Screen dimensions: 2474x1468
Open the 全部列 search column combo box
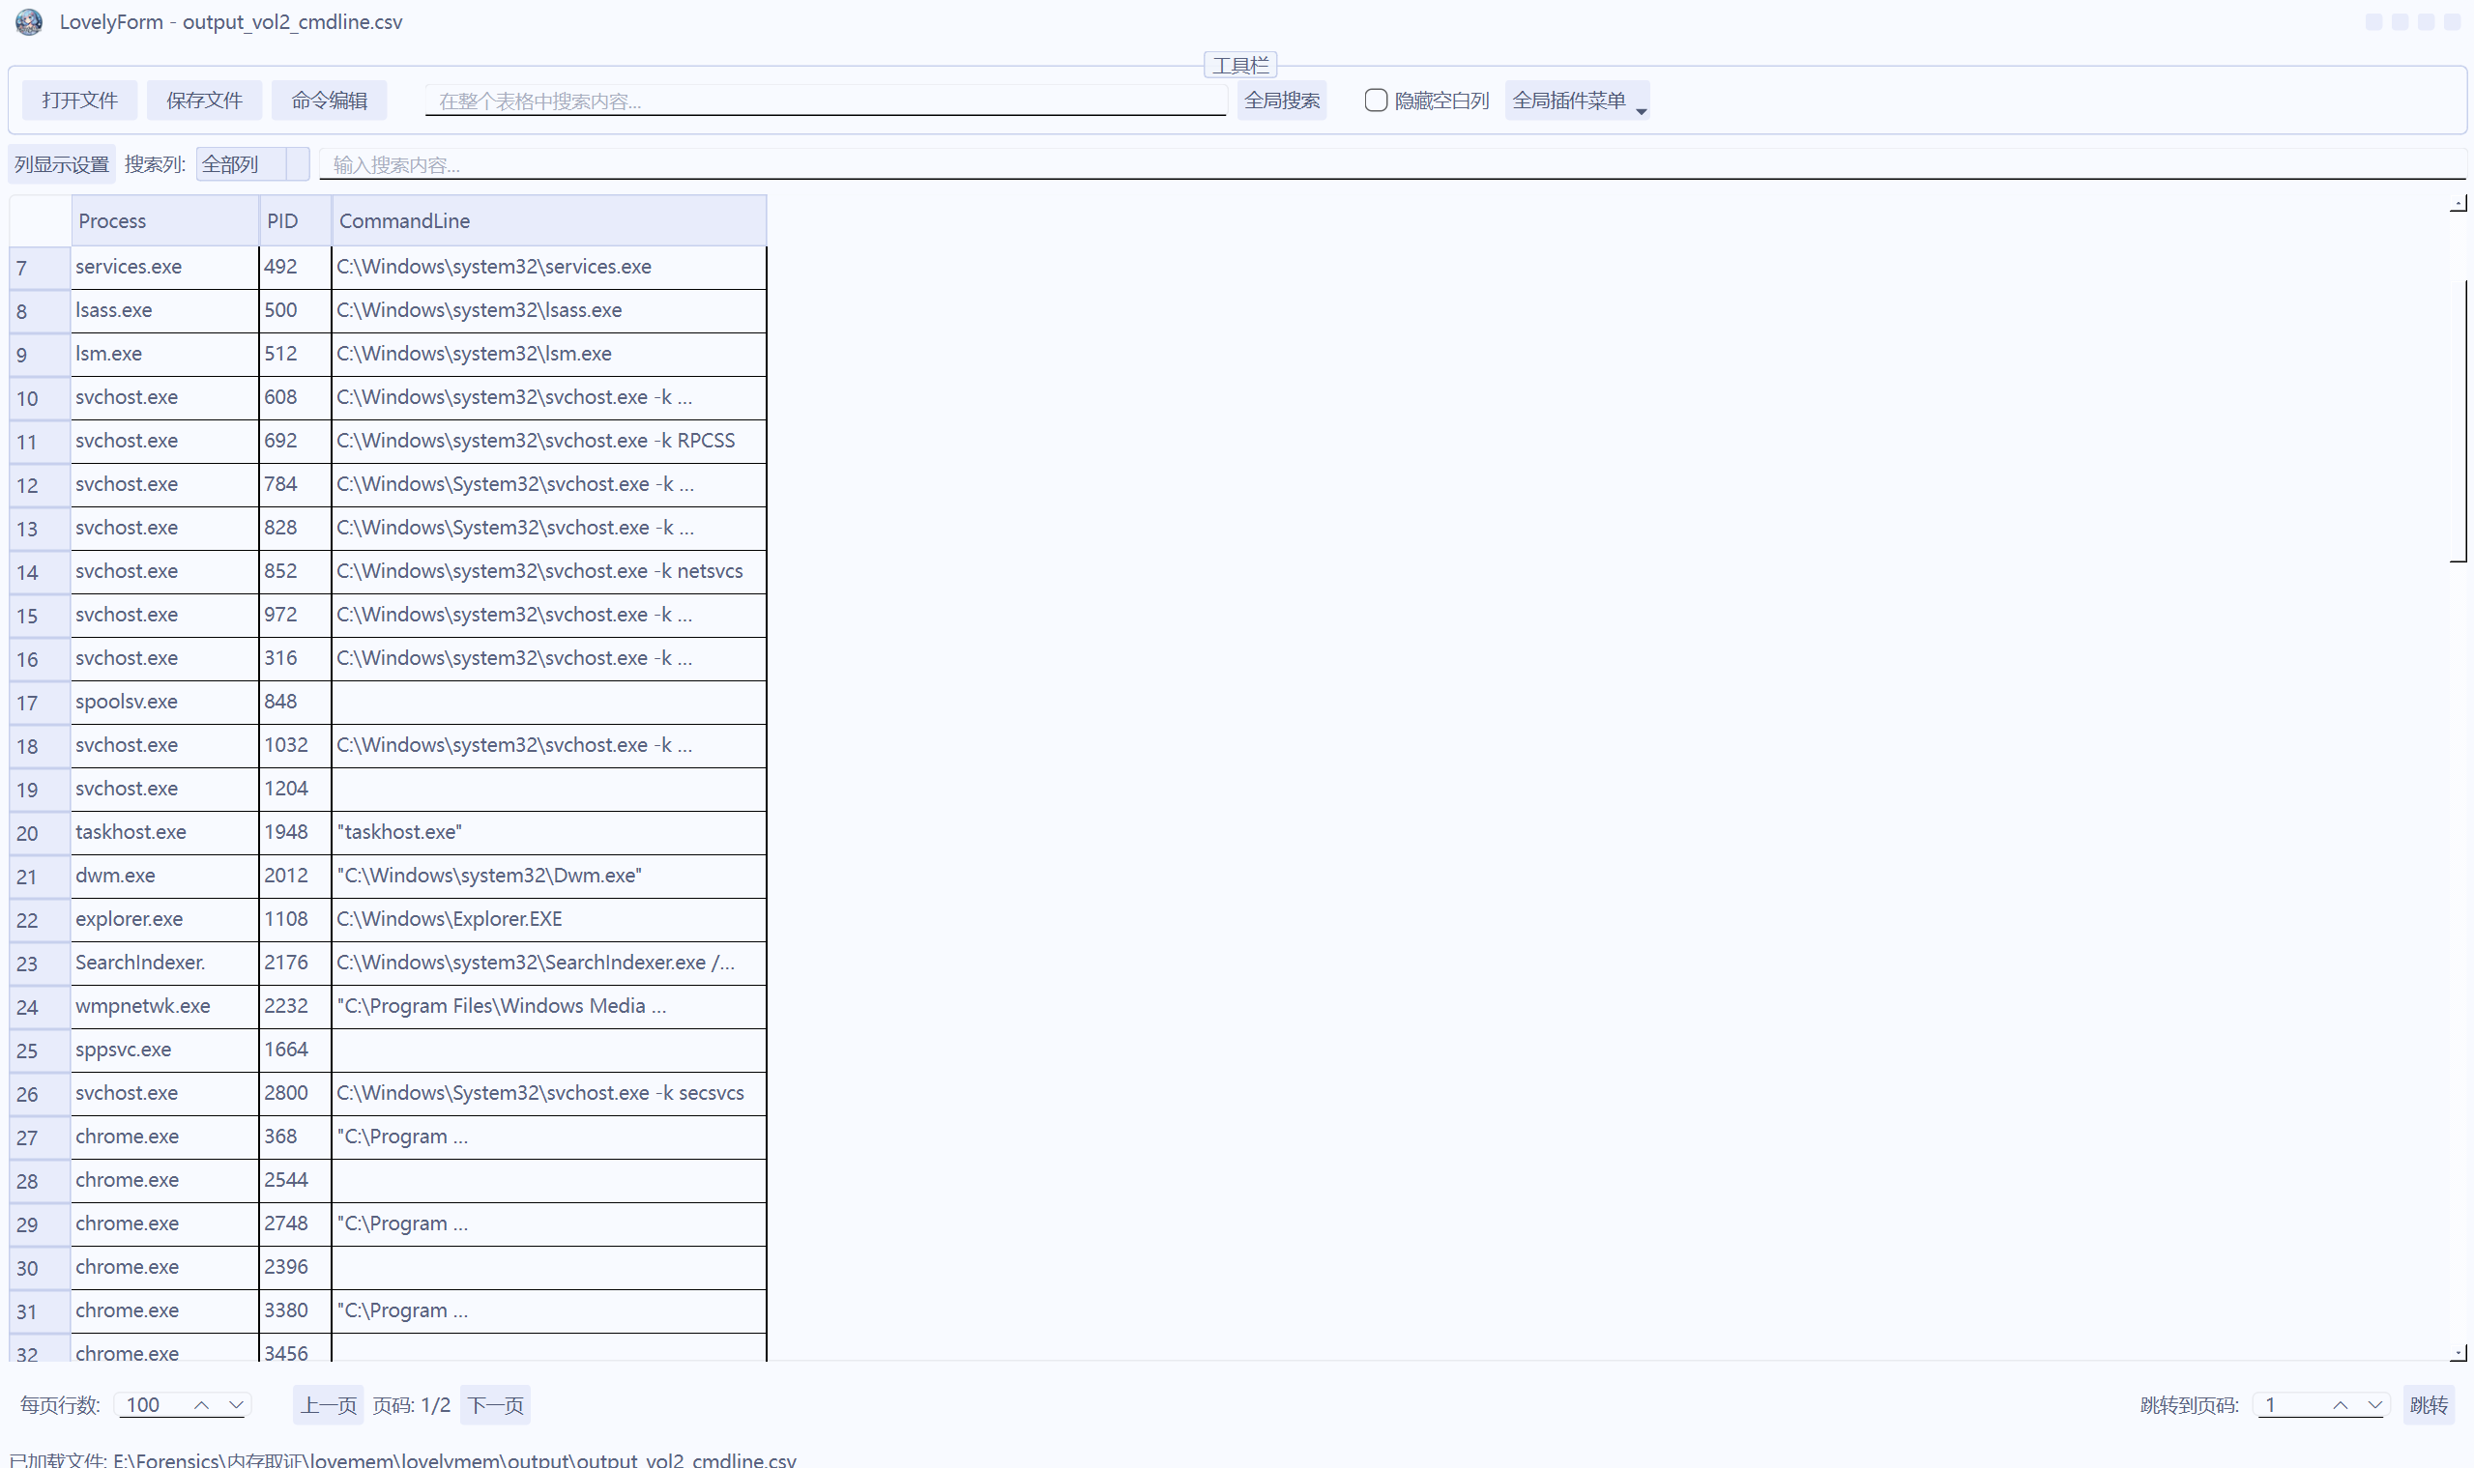pyautogui.click(x=252, y=164)
